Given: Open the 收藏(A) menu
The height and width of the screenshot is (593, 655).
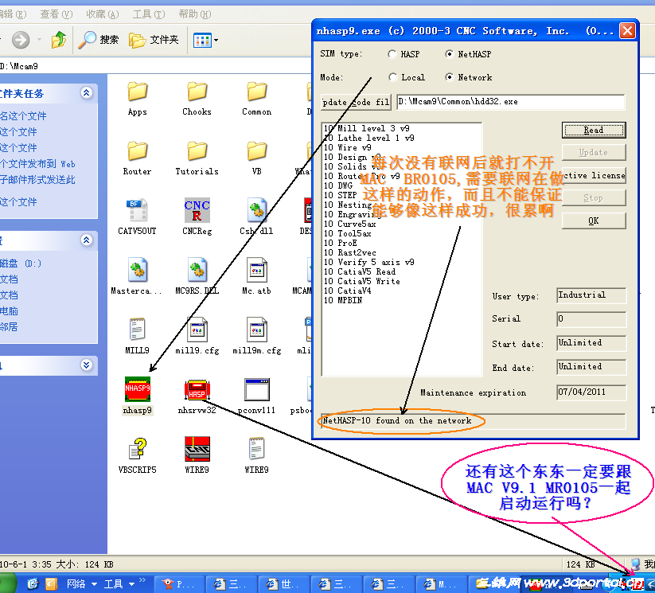Looking at the screenshot, I should coord(103,14).
